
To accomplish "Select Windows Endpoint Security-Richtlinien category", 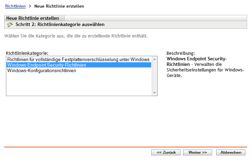I will tap(79, 65).
